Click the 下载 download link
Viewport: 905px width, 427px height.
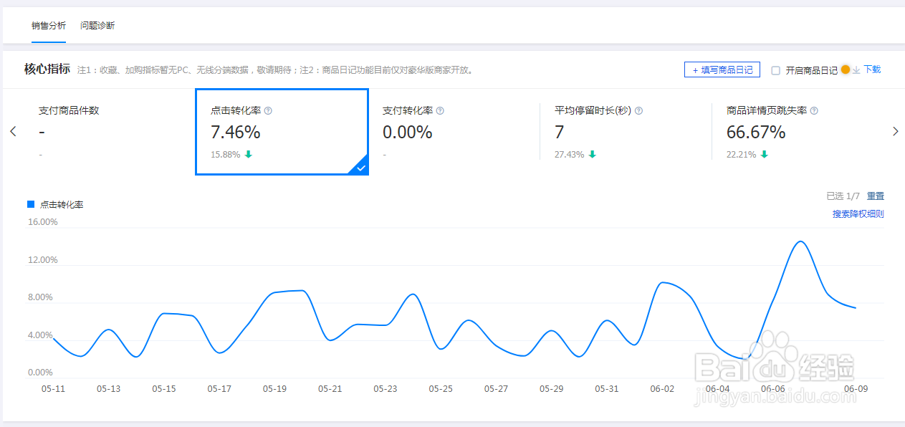coord(872,69)
